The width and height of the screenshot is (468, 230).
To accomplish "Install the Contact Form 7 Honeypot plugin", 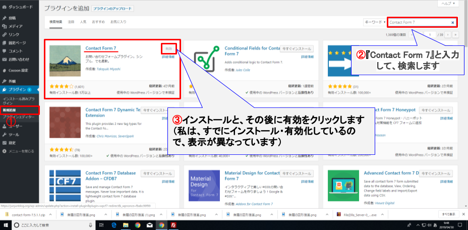I will pyautogui.click(x=436, y=110).
